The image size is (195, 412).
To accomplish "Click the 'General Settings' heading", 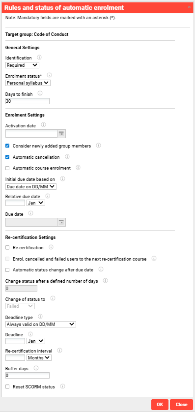I will point(22,48).
